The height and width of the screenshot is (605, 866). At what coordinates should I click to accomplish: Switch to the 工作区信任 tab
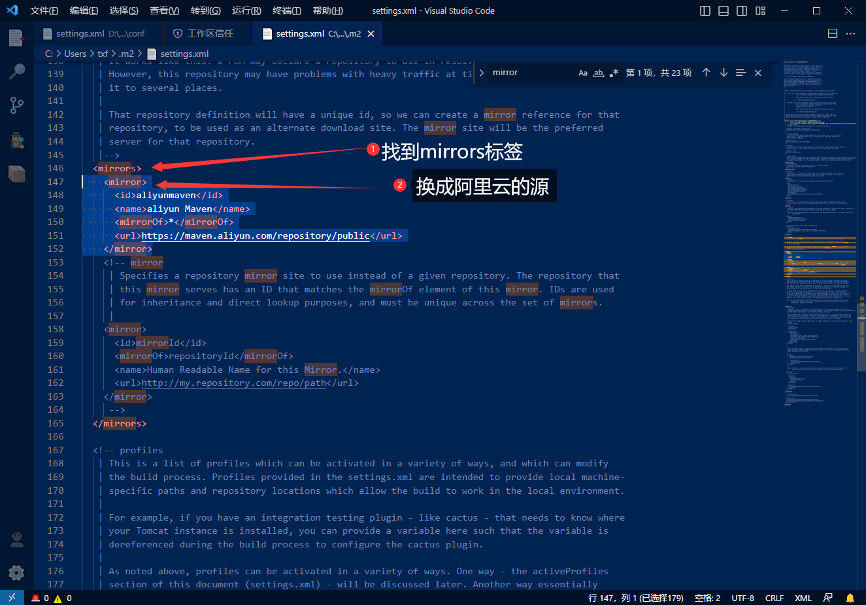(208, 33)
